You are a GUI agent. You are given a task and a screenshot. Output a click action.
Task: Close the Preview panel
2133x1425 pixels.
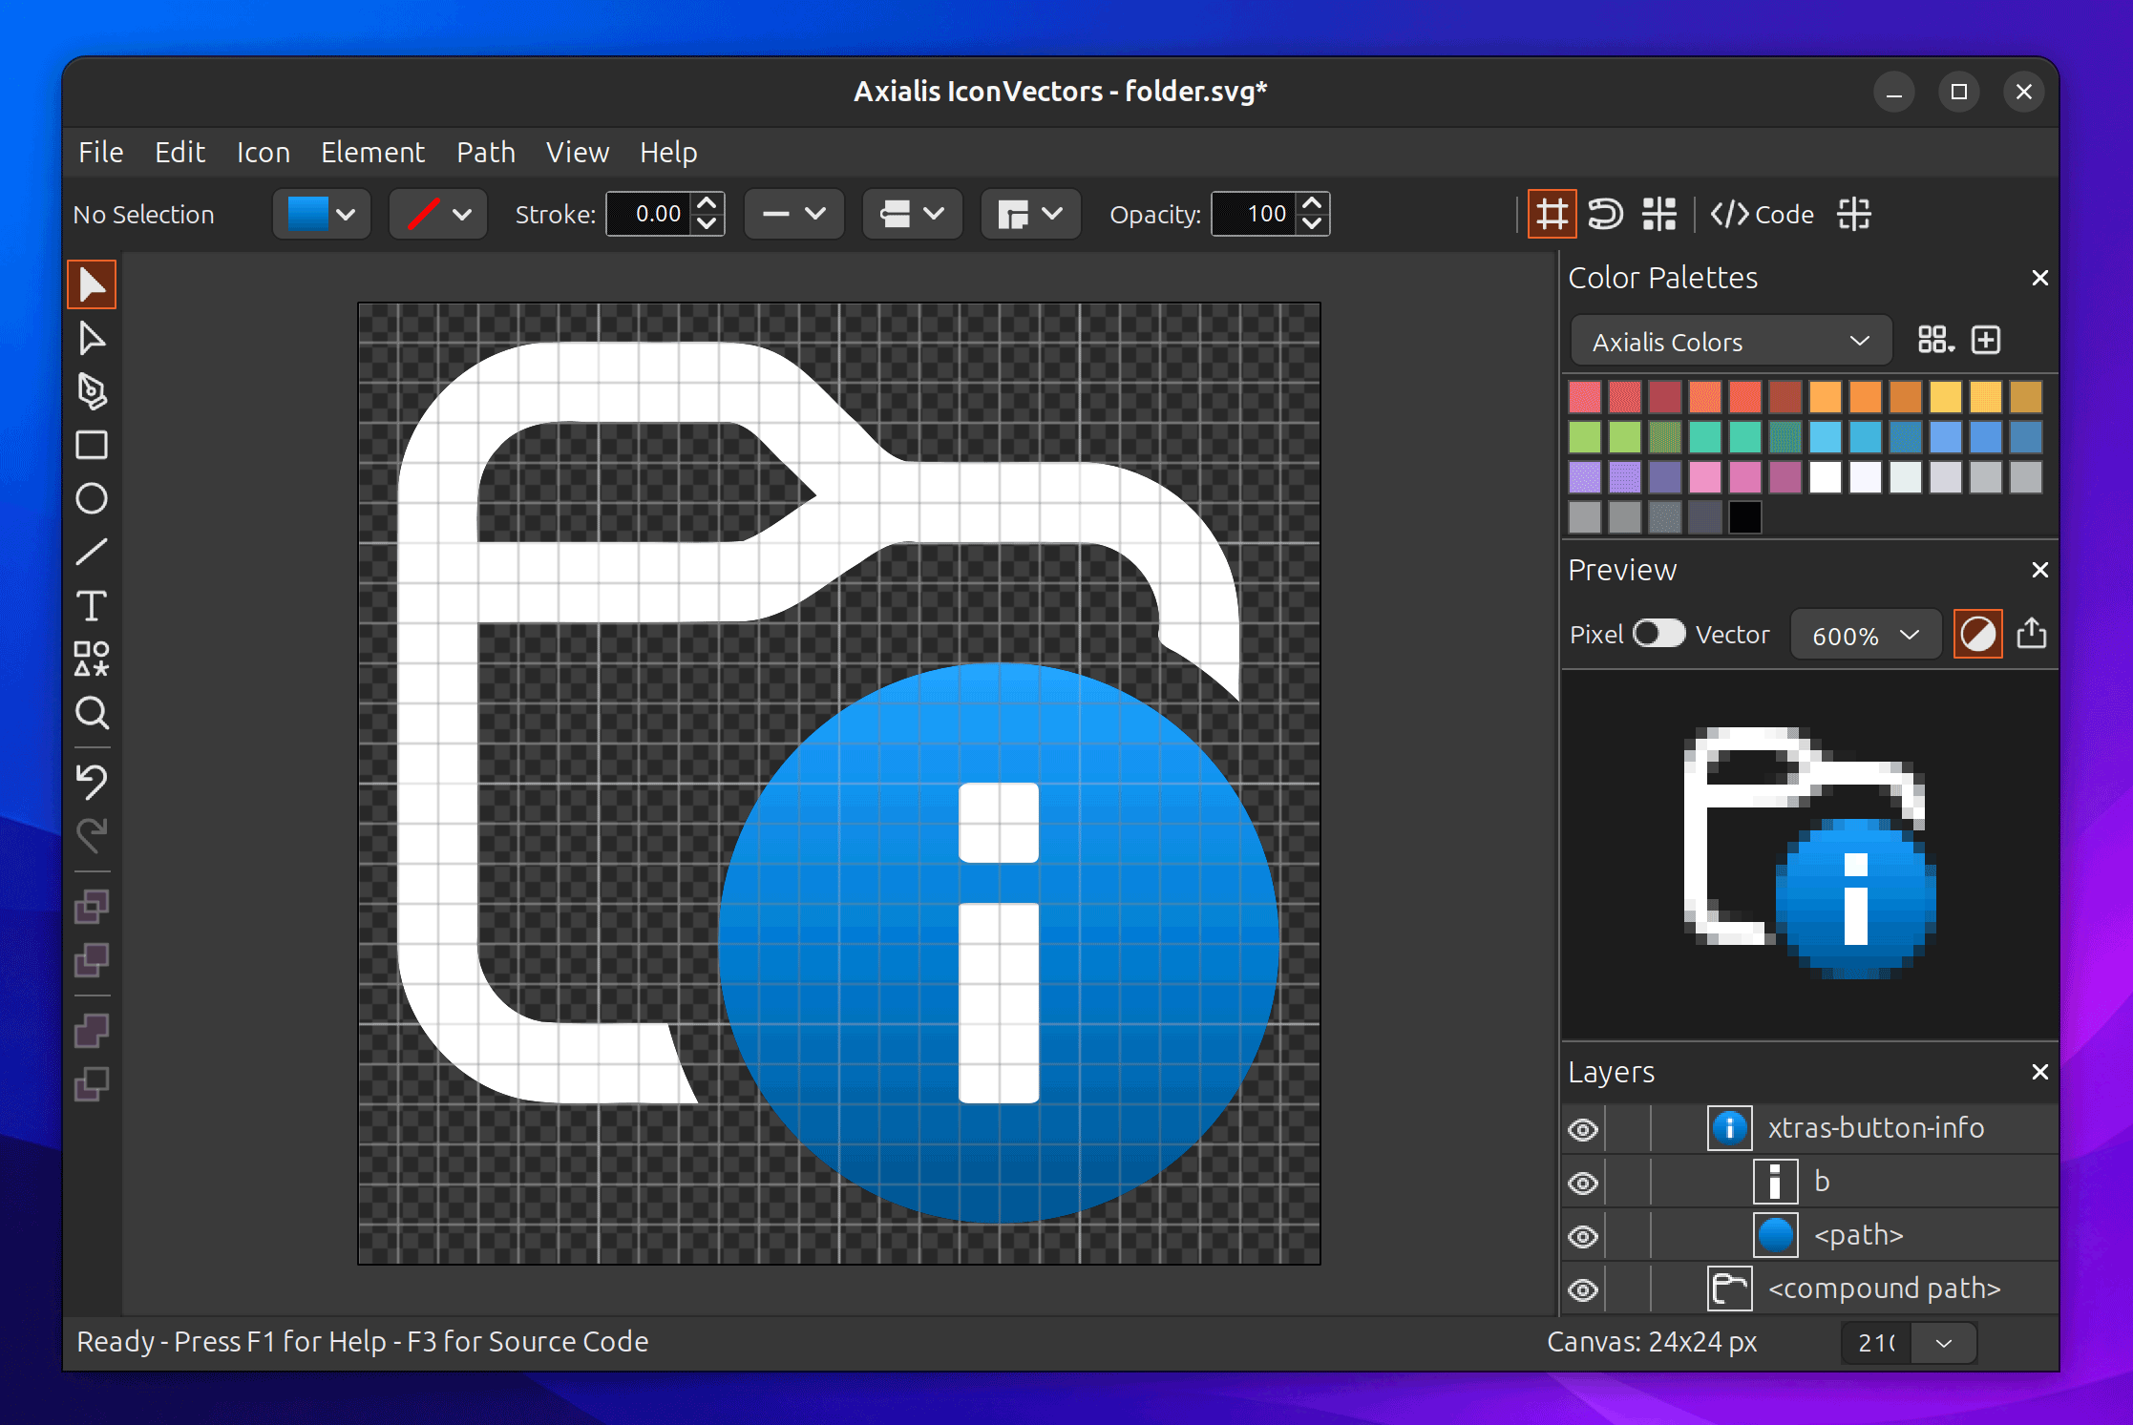[2040, 570]
